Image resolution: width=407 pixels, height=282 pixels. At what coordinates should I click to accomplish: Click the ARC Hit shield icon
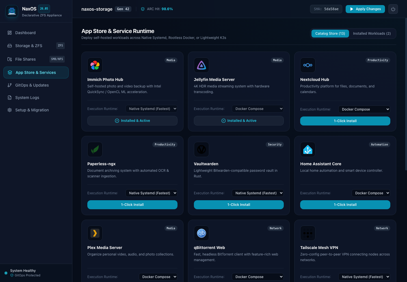[143, 9]
